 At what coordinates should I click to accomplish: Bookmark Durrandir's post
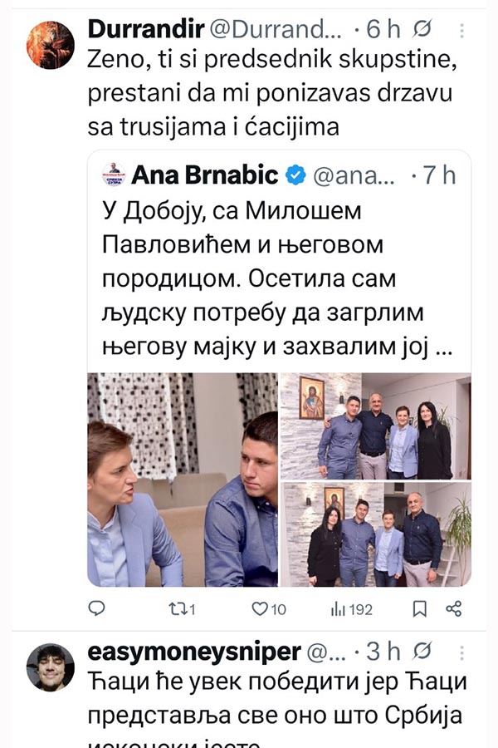tap(419, 608)
